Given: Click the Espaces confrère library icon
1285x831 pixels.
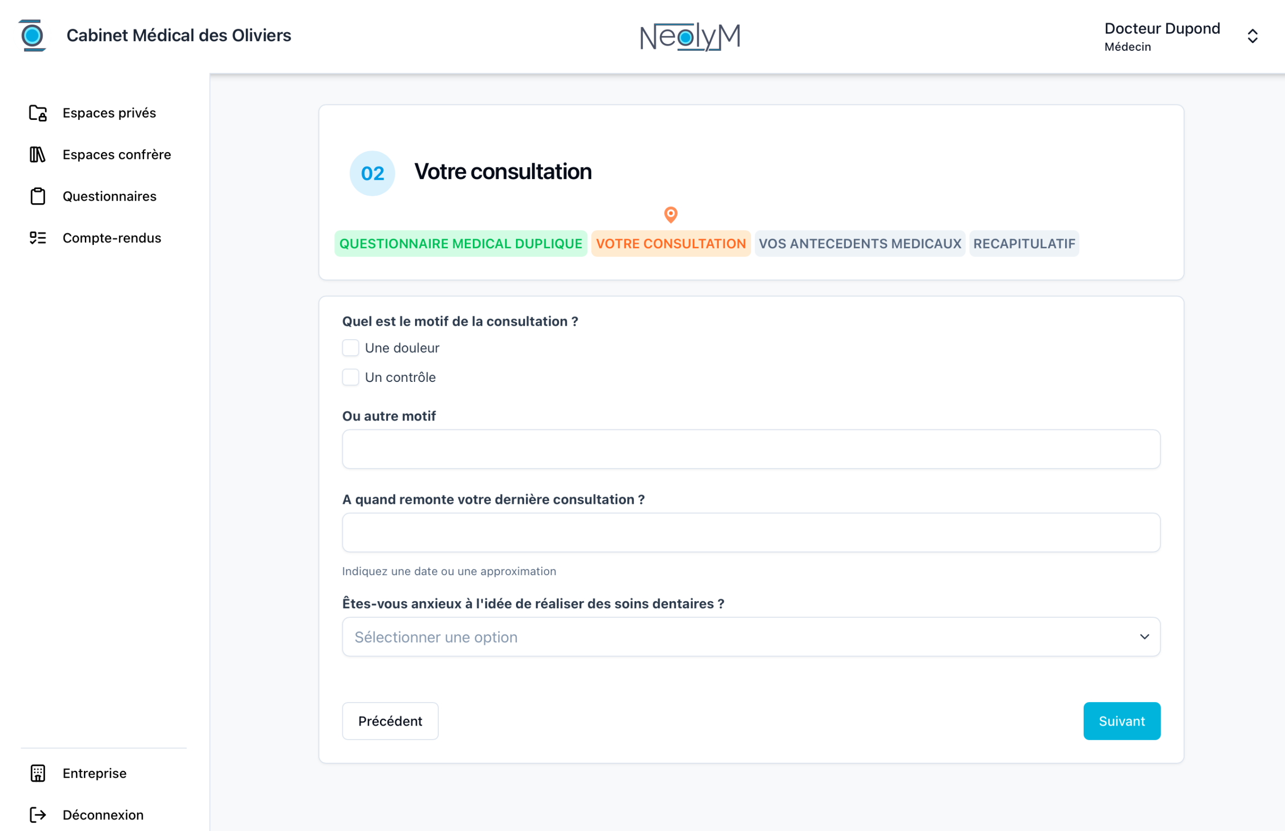Looking at the screenshot, I should click(x=38, y=155).
